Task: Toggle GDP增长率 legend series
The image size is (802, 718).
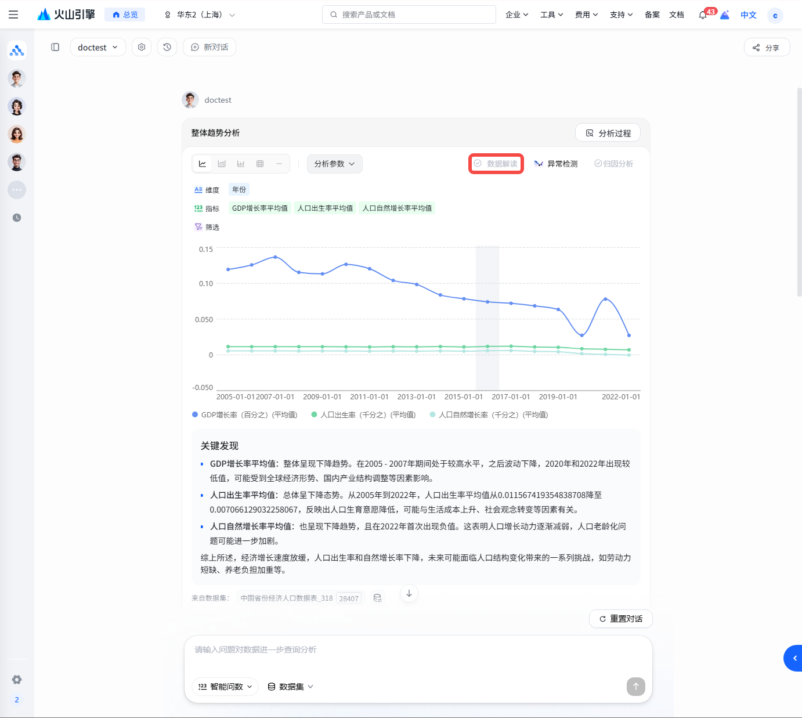Action: (245, 414)
